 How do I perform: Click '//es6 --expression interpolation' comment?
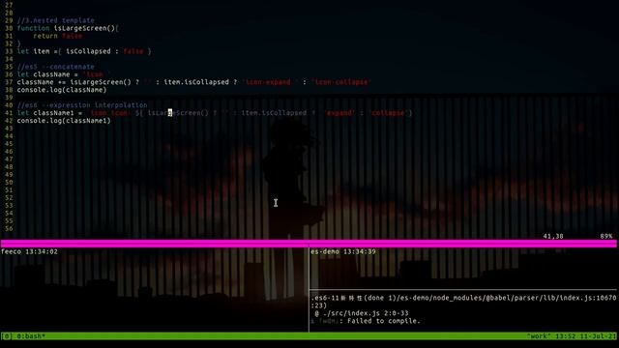coord(82,105)
